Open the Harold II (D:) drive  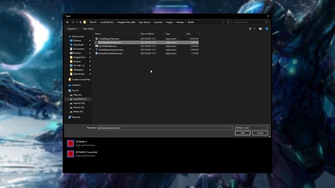pyautogui.click(x=79, y=103)
